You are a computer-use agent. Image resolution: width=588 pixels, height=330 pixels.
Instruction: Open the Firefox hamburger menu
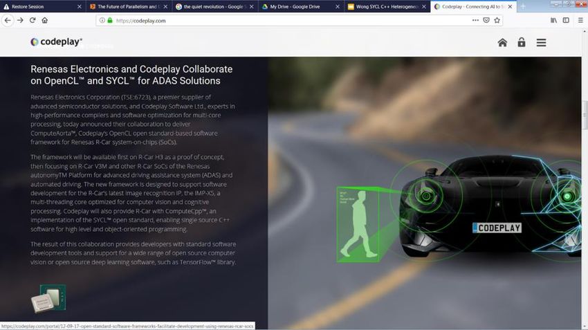pyautogui.click(x=580, y=20)
